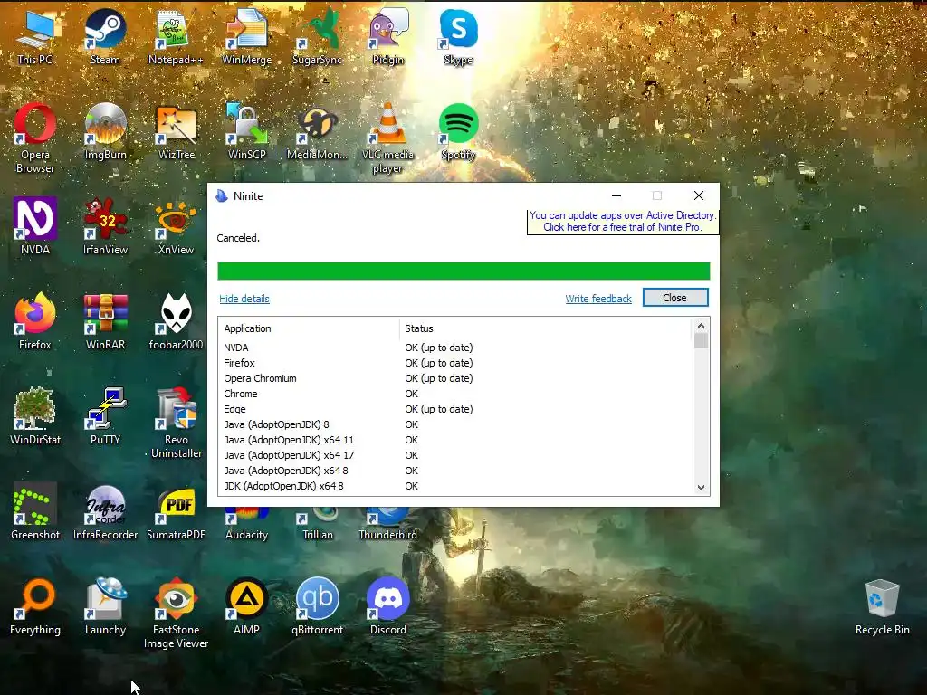Select the FastStone Image Viewer icon
Image resolution: width=927 pixels, height=695 pixels.
pyautogui.click(x=177, y=614)
